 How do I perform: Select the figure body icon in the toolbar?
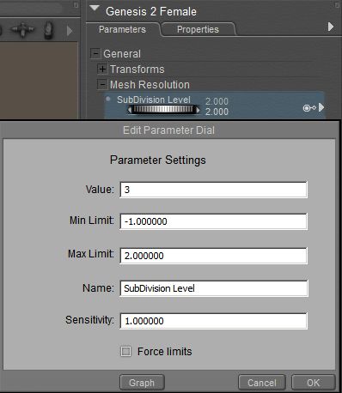pos(49,30)
